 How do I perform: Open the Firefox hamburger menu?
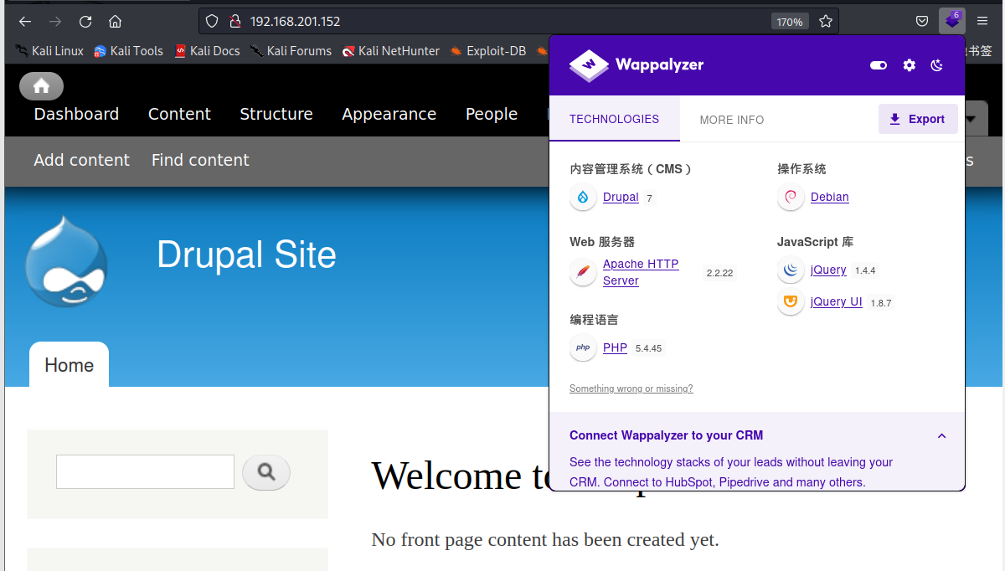click(x=982, y=22)
